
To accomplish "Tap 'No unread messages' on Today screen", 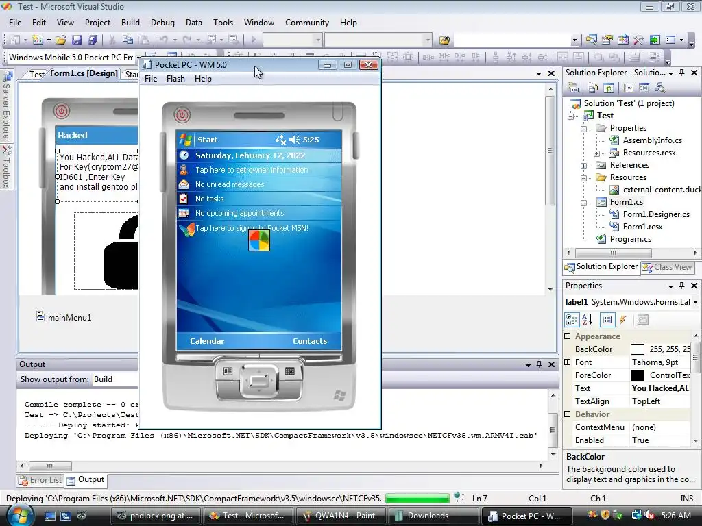I will pyautogui.click(x=229, y=184).
